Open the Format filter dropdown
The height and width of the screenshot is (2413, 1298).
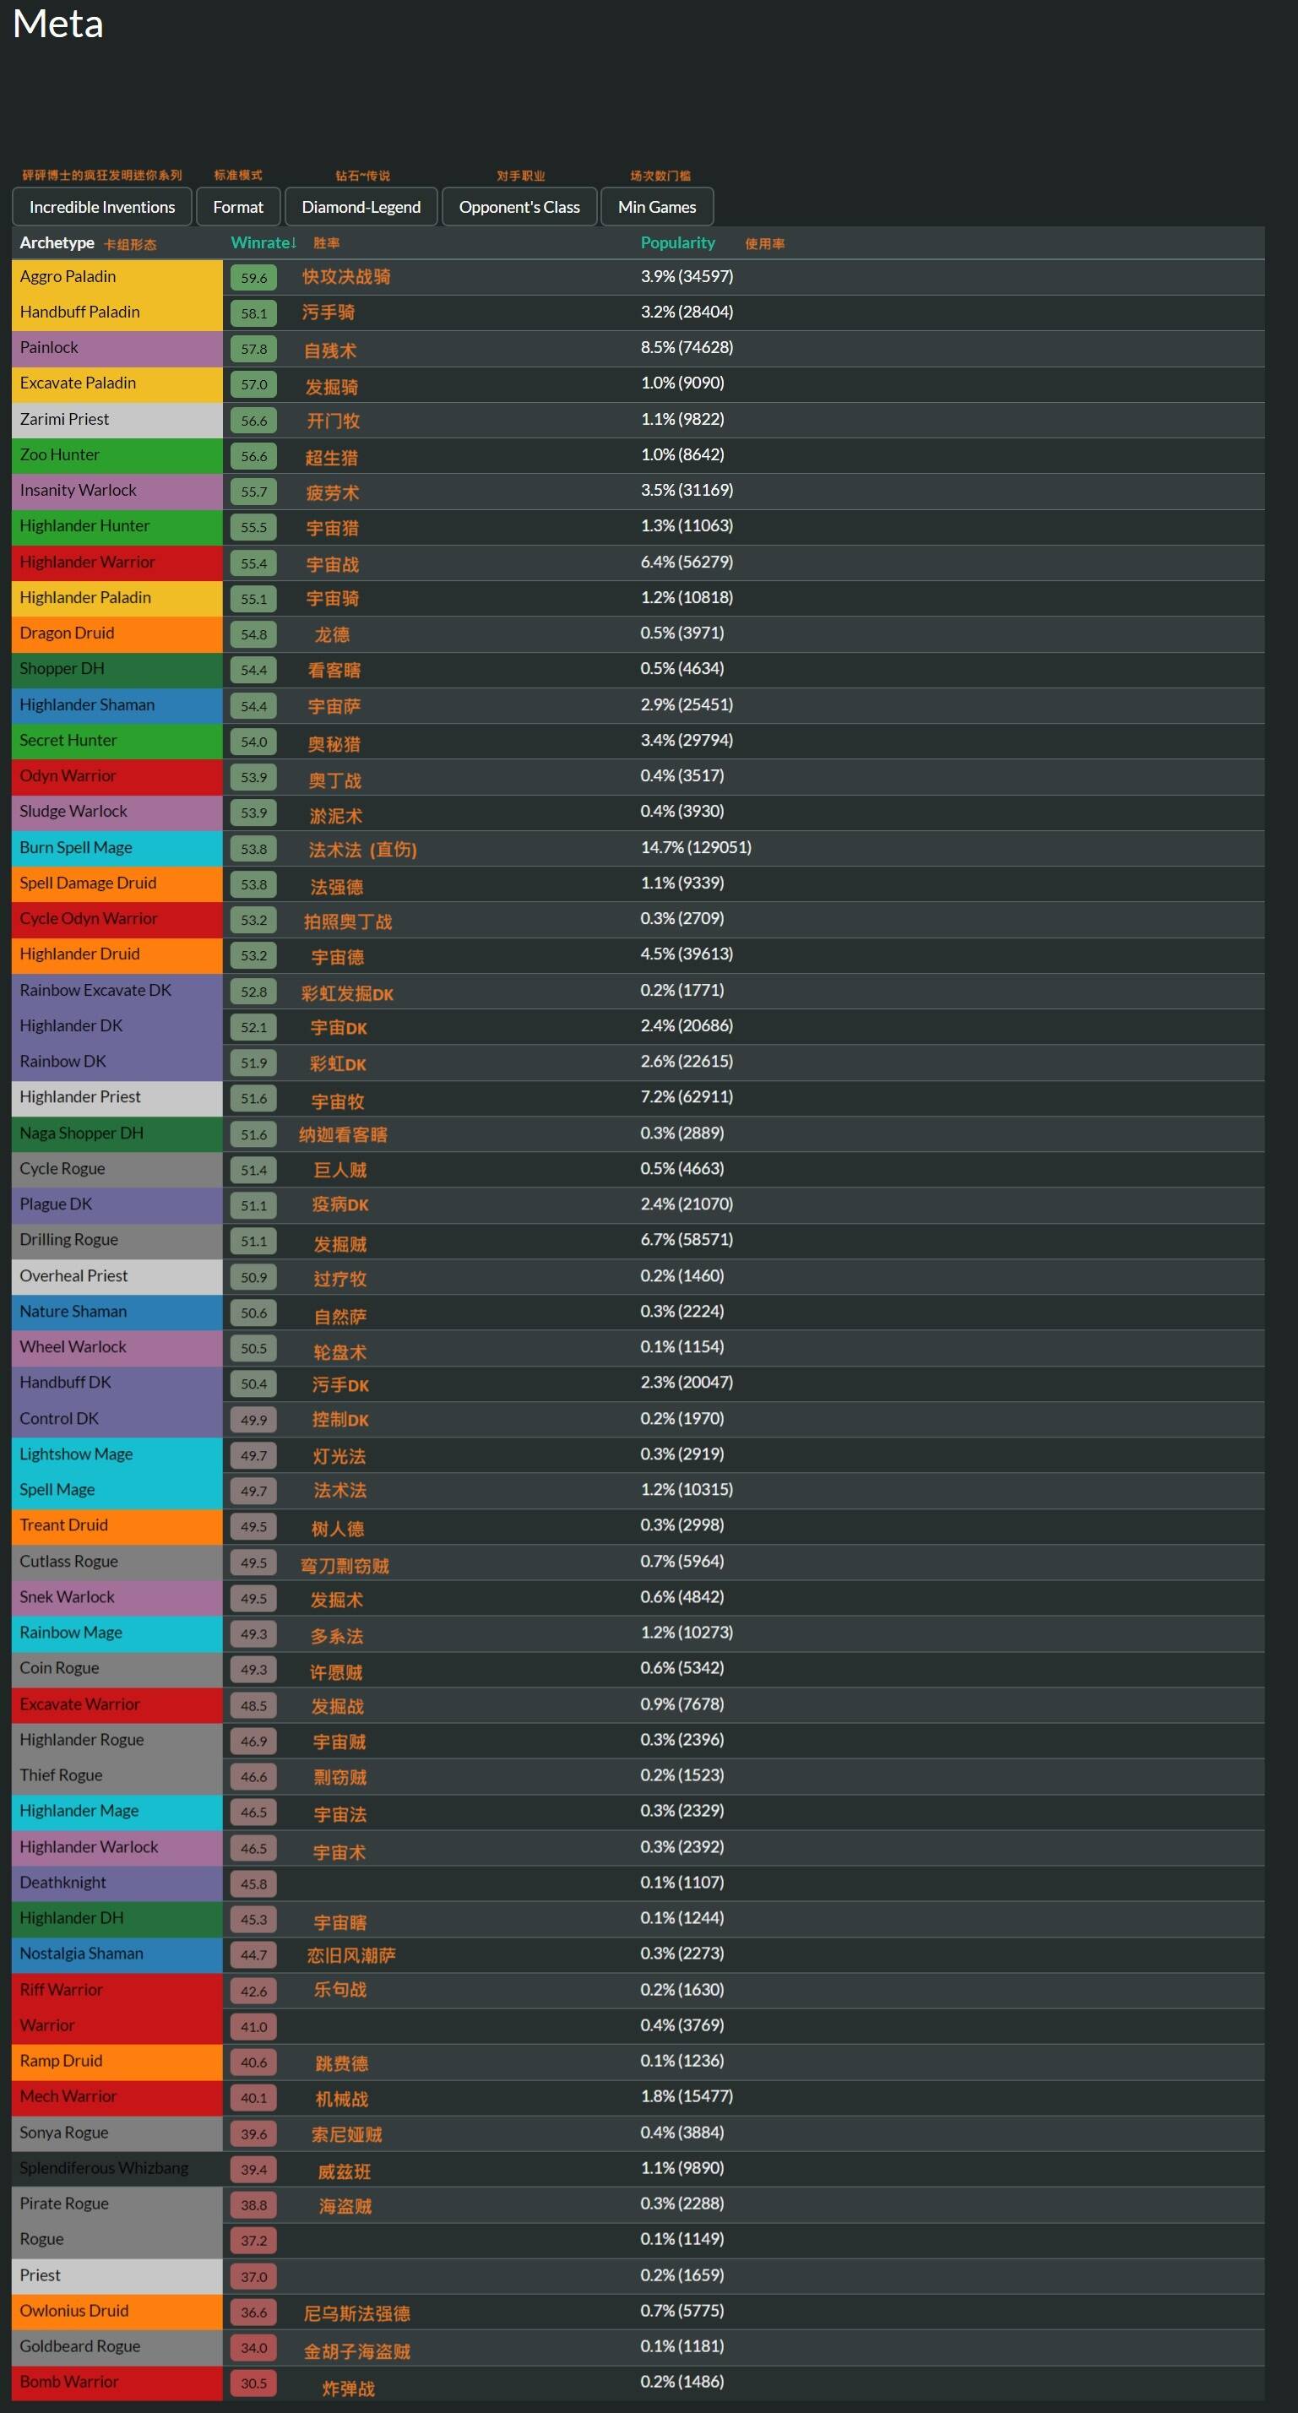(x=238, y=207)
